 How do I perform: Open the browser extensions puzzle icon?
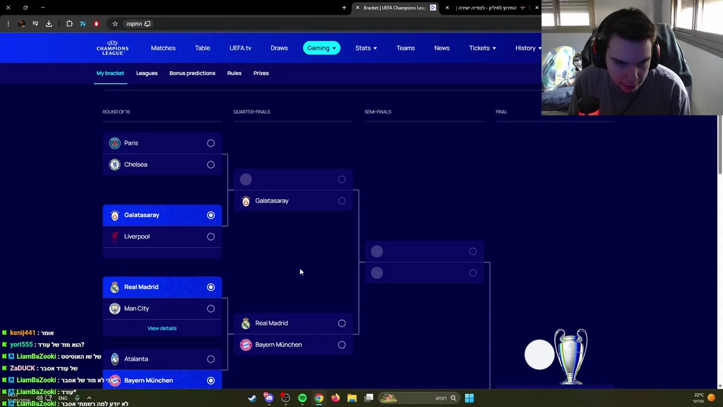69,24
